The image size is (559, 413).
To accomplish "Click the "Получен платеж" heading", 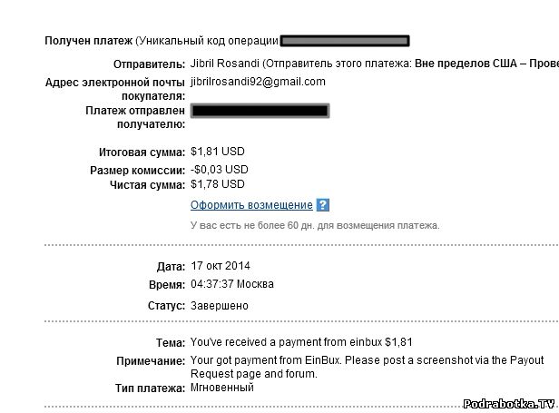I will pos(88,41).
